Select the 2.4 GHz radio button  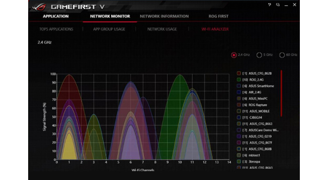[x=234, y=55]
